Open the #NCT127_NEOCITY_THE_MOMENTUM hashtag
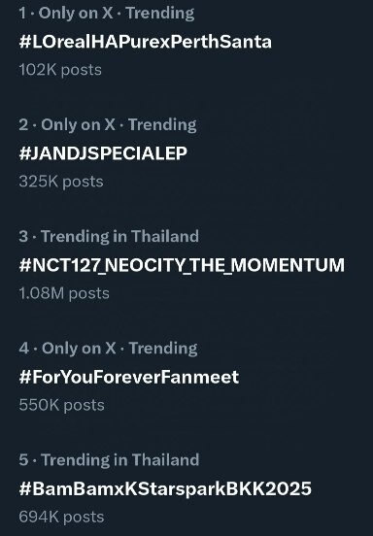The height and width of the screenshot is (536, 373). [182, 265]
